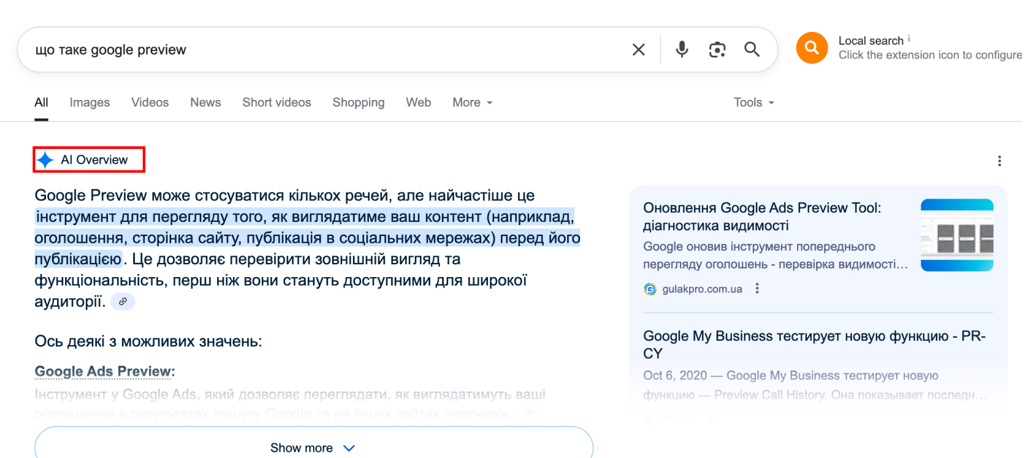Open 'Google My Business тестирует новую функцию' result
This screenshot has width=1031, height=458.
click(814, 345)
